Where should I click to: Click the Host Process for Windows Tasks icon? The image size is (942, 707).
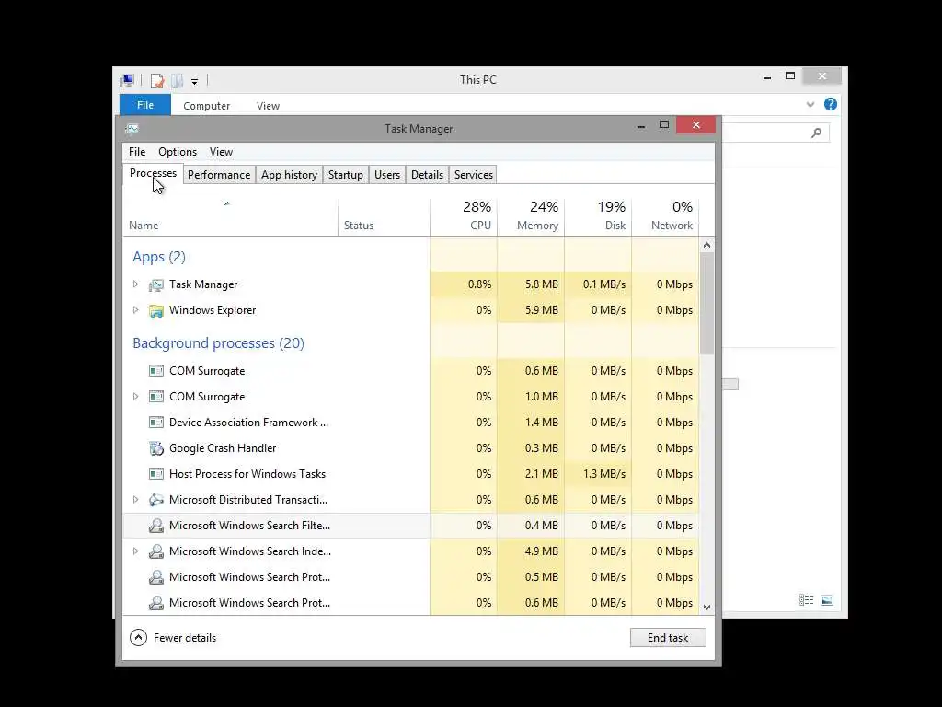(x=156, y=474)
